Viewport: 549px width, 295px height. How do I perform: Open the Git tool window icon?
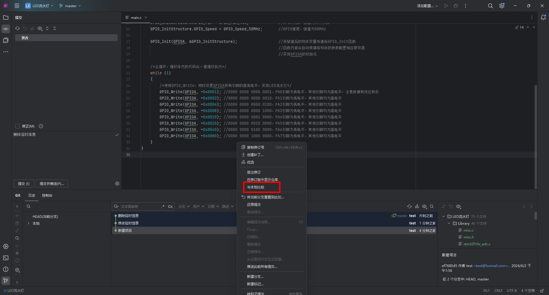pyautogui.click(x=6, y=280)
